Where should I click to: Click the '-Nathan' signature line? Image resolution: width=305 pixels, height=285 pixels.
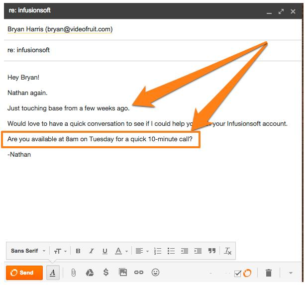click(x=19, y=154)
